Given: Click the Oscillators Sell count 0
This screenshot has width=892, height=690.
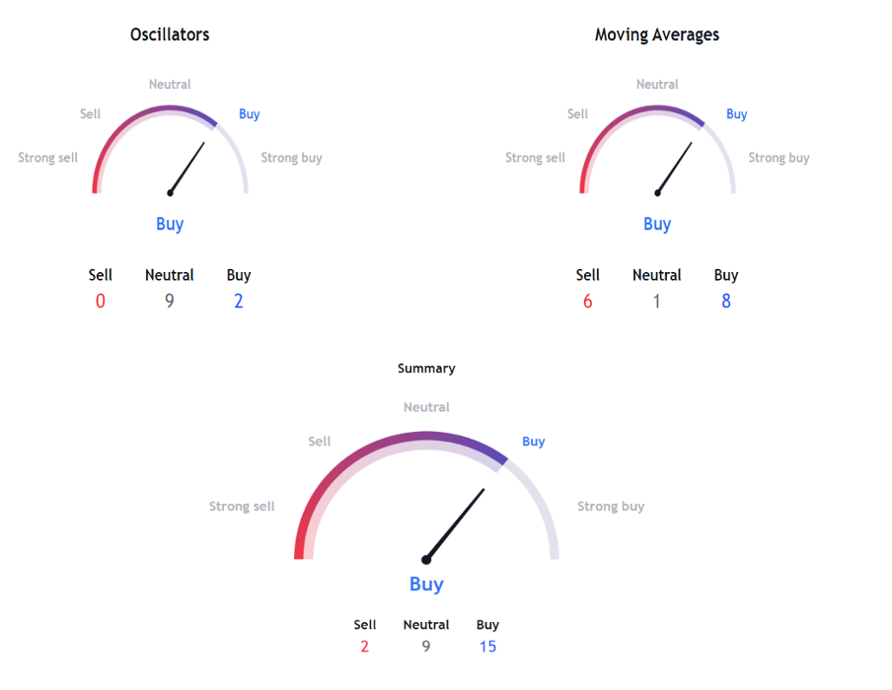Looking at the screenshot, I should click(100, 301).
